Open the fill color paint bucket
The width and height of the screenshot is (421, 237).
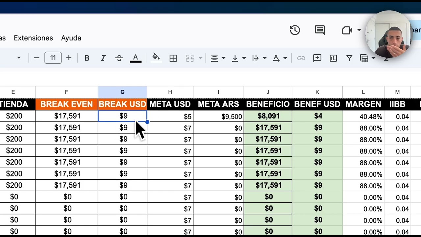click(x=156, y=58)
